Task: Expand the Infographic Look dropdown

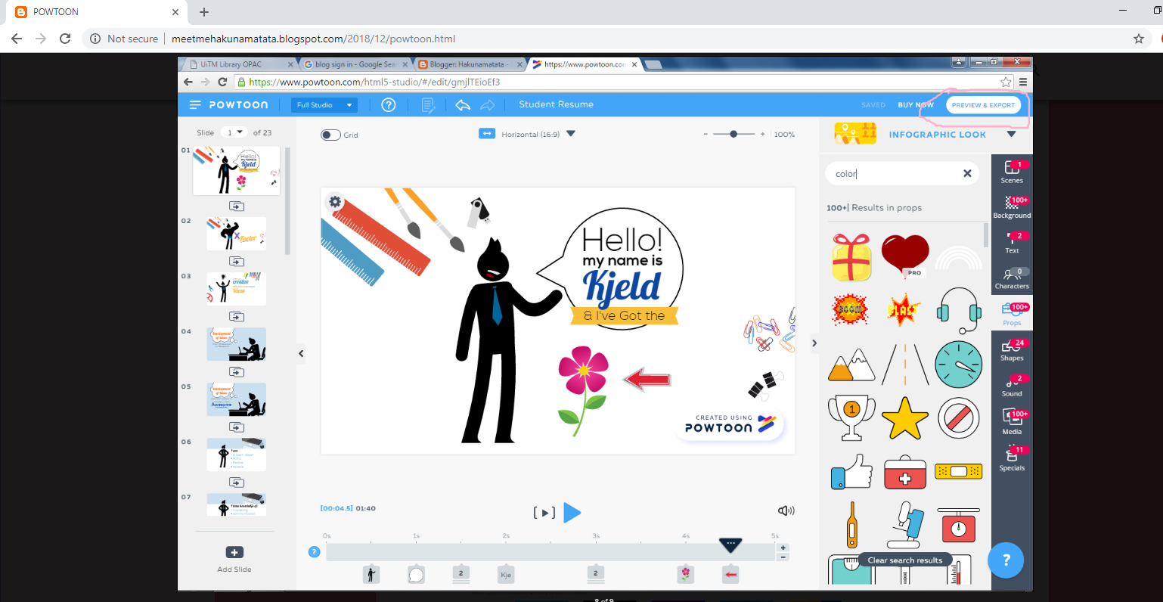Action: point(1011,135)
